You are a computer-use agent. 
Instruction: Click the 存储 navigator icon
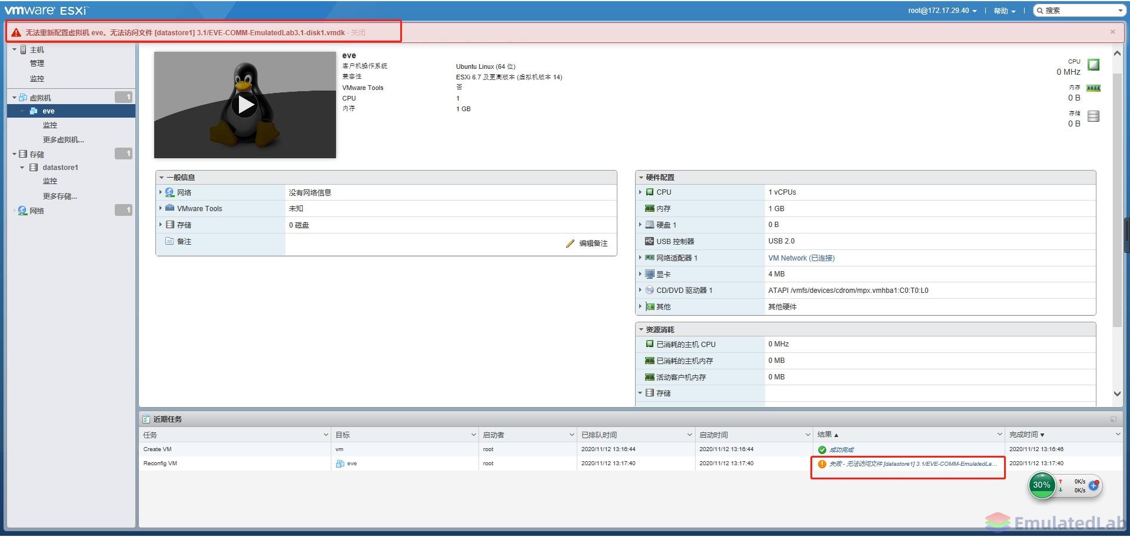pos(23,154)
